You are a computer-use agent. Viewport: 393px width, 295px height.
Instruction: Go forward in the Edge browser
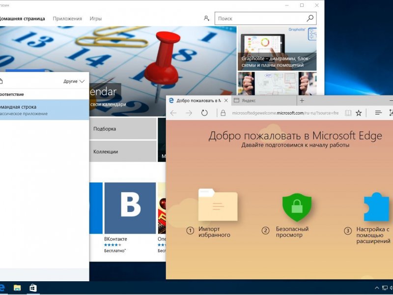[x=189, y=113]
